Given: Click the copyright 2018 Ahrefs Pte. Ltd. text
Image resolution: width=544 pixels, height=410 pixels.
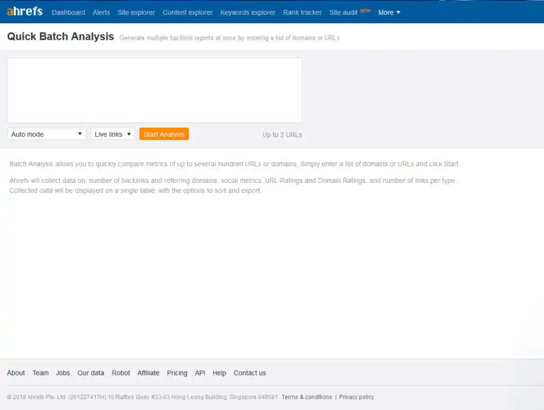Looking at the screenshot, I should coord(142,397).
